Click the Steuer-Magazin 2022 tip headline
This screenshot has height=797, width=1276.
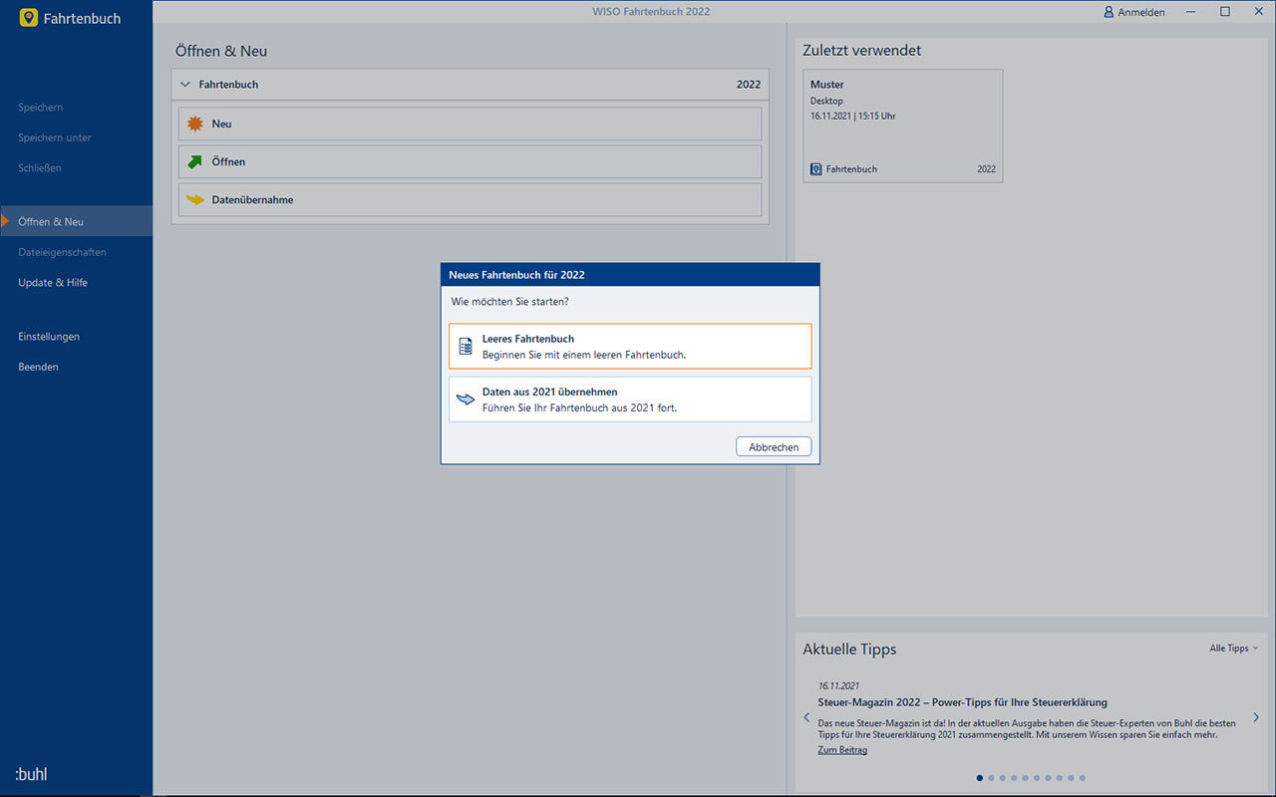[963, 702]
